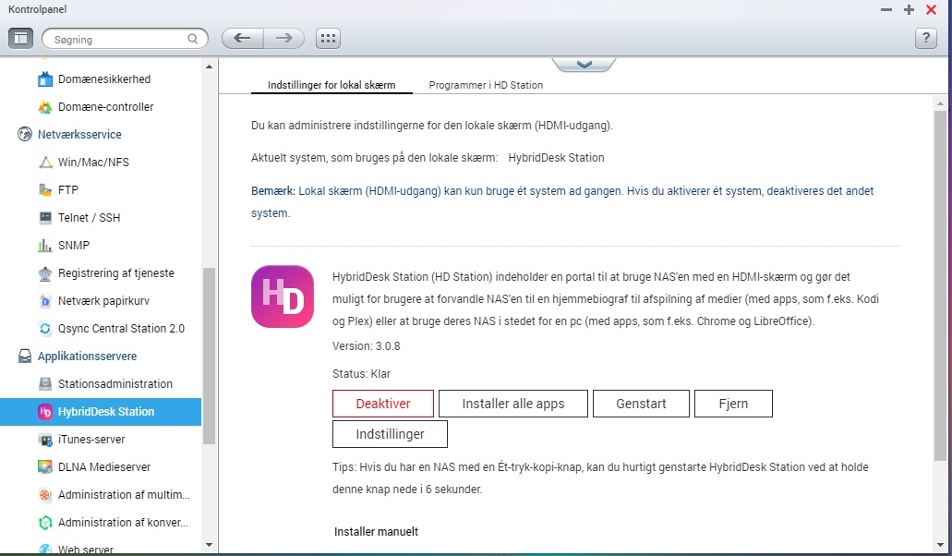Viewport: 952px width, 556px height.
Task: Click the Telnet / SSH icon
Action: tap(45, 217)
